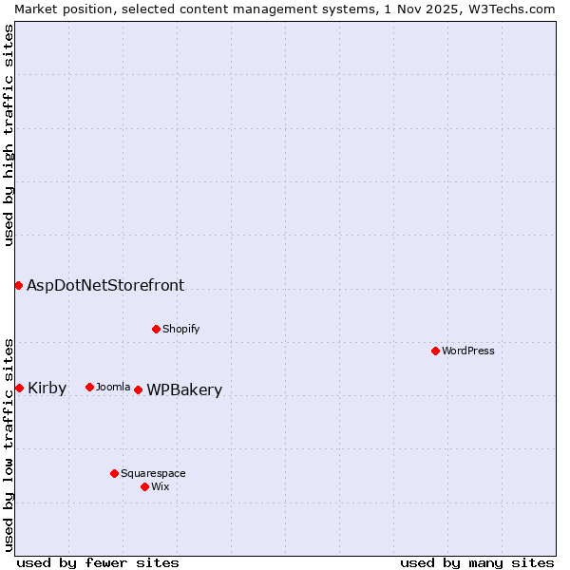The image size is (570, 570).
Task: Select the Shopify text label
Action: click(181, 329)
